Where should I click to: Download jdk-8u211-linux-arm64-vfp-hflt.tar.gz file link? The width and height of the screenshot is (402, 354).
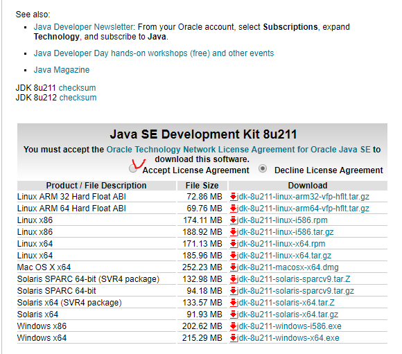pyautogui.click(x=303, y=209)
